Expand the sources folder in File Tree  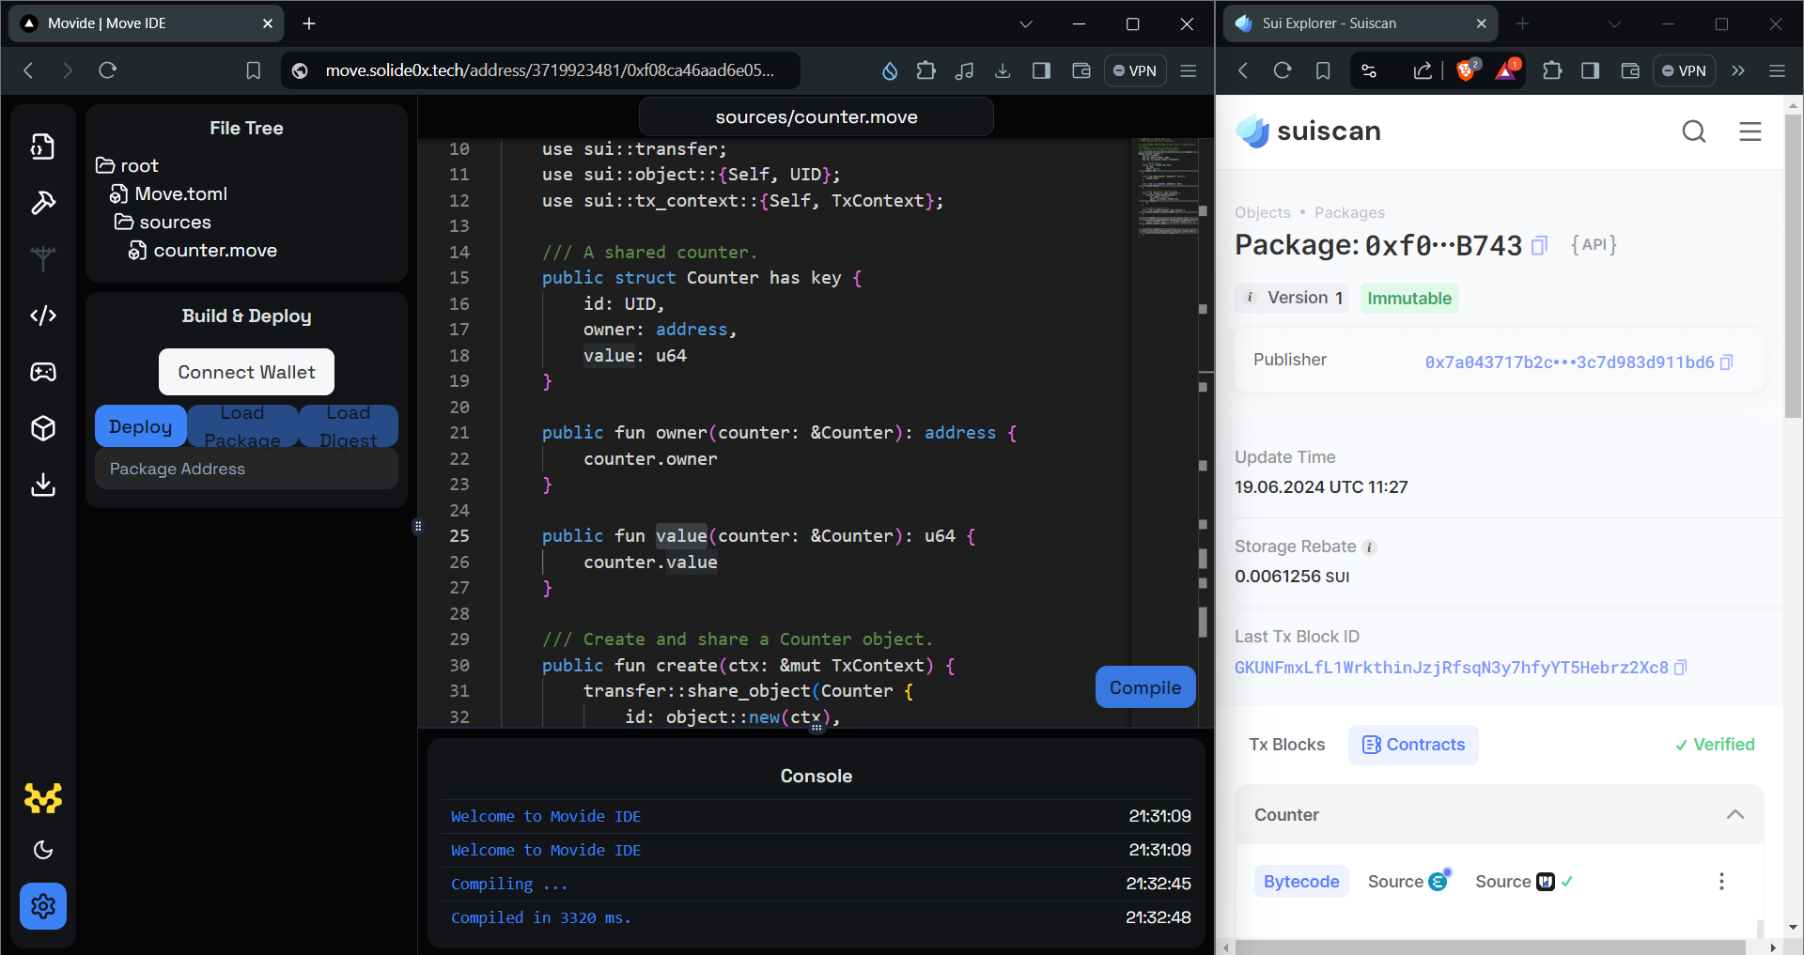pyautogui.click(x=174, y=222)
